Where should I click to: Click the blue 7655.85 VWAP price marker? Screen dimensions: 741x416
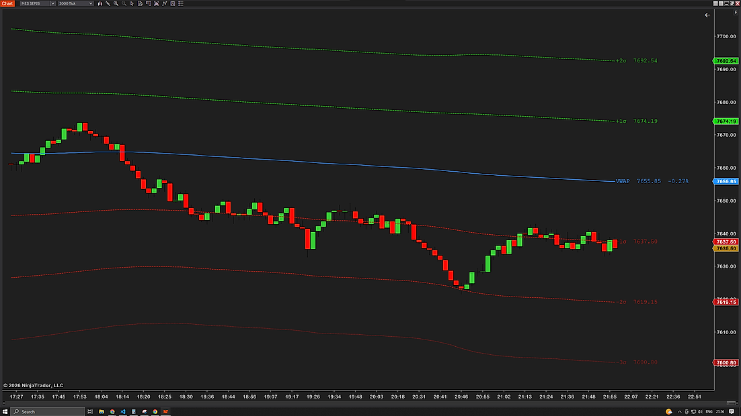(726, 181)
